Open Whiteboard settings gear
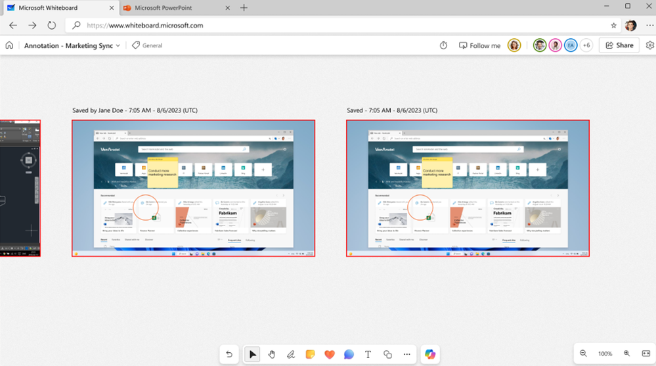Screen dimensions: 656x366 point(649,45)
